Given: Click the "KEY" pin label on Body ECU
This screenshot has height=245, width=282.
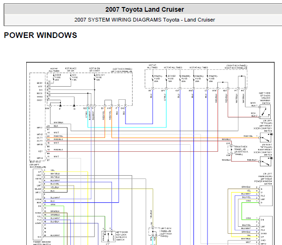Looking at the screenshot, I should point(40,151).
